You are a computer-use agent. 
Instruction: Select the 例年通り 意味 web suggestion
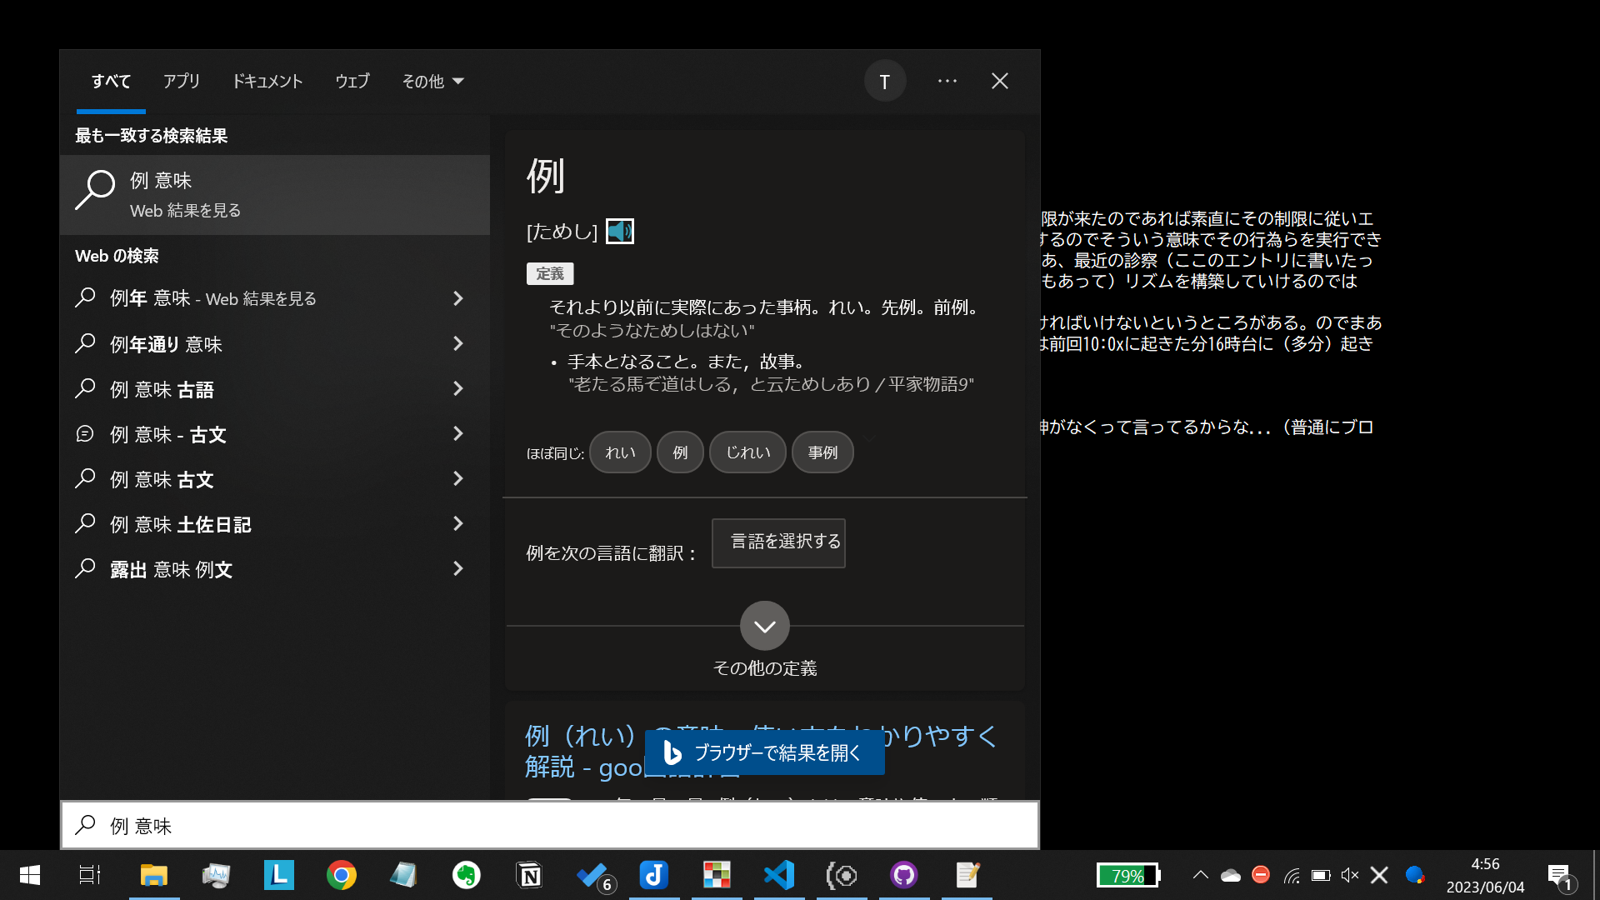(167, 344)
